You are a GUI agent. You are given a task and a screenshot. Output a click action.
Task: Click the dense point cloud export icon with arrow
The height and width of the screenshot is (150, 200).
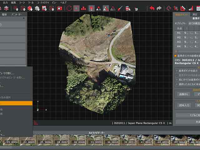23,8
